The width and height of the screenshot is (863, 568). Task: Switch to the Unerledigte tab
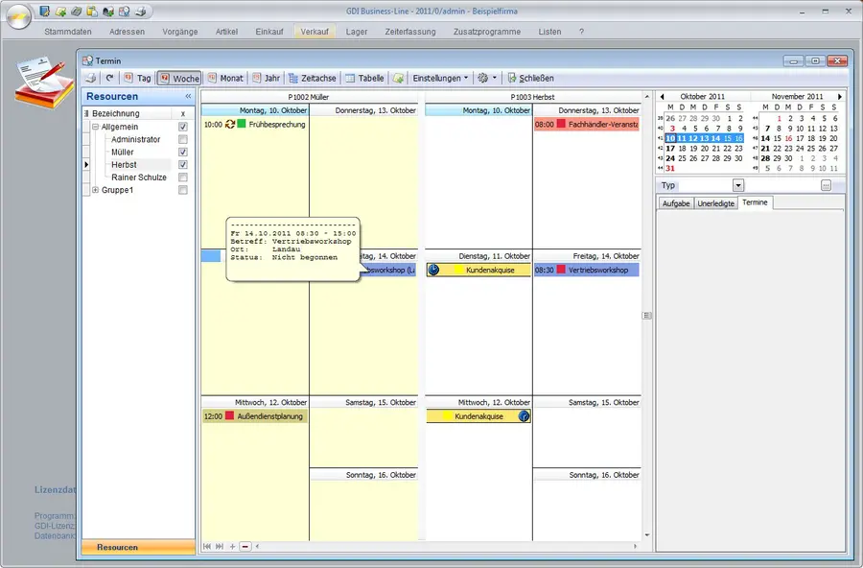click(x=716, y=203)
